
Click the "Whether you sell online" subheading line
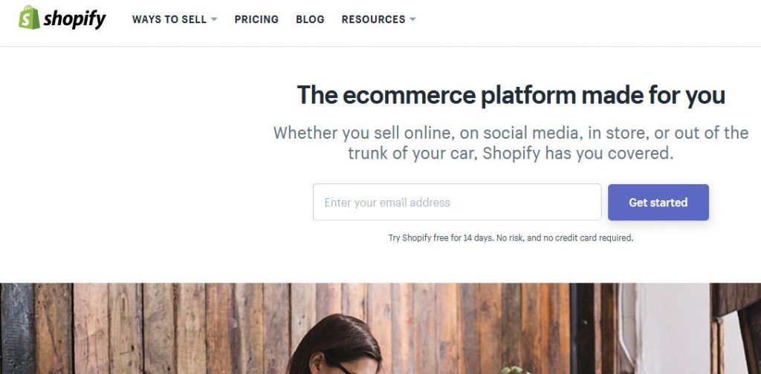click(511, 133)
